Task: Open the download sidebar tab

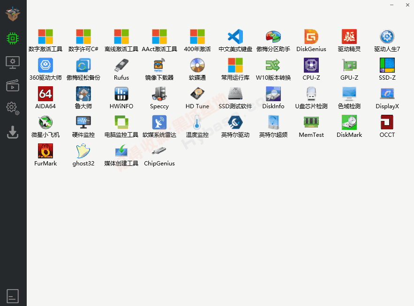Action: click(x=13, y=132)
